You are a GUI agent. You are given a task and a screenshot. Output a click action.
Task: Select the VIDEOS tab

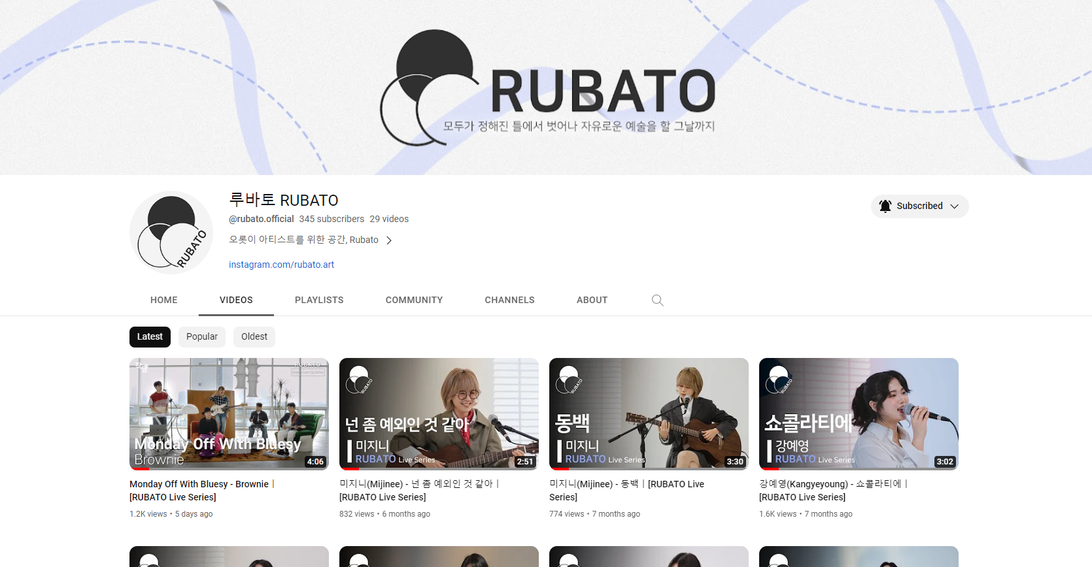pos(236,300)
